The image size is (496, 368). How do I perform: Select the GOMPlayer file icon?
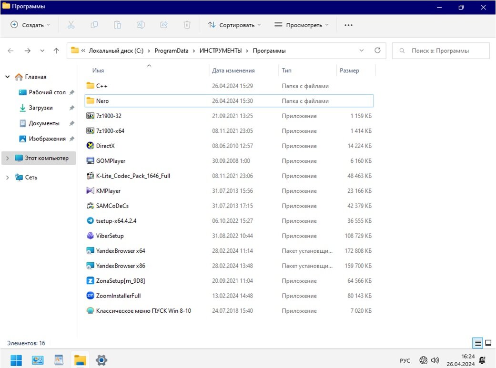point(90,160)
